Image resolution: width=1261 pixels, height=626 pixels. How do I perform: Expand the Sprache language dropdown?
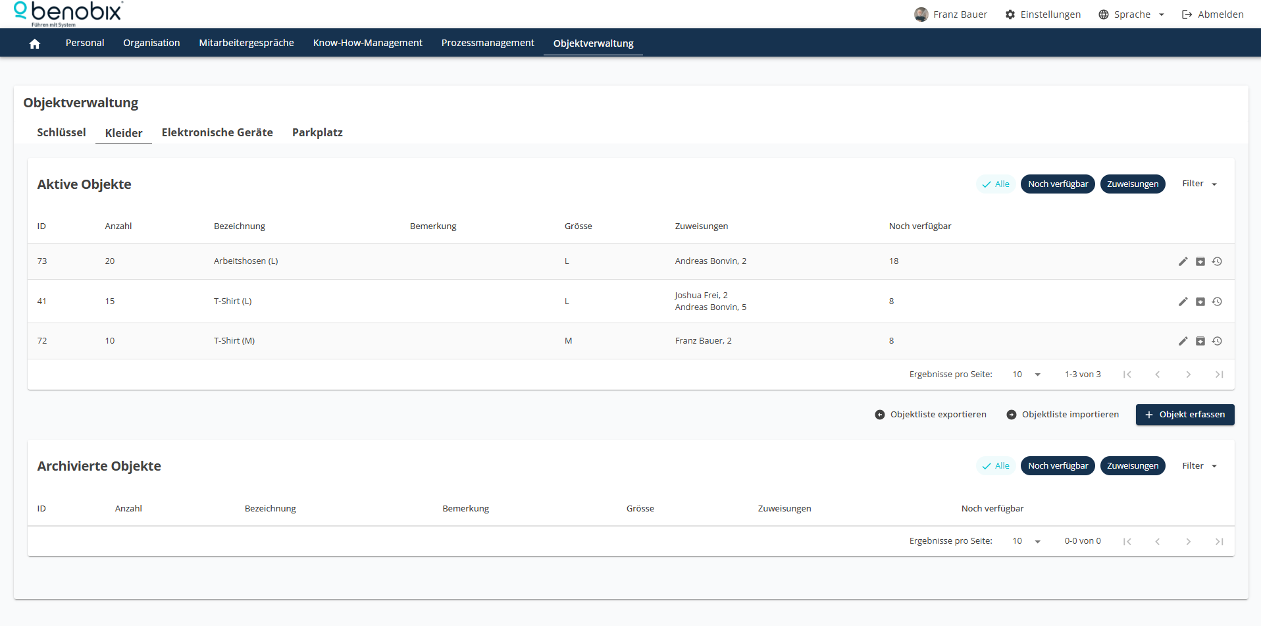[1131, 14]
